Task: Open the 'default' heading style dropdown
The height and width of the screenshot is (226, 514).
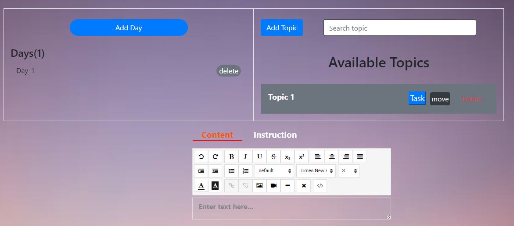Action: [274, 171]
